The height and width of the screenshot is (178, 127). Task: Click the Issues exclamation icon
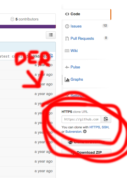click(x=67, y=26)
